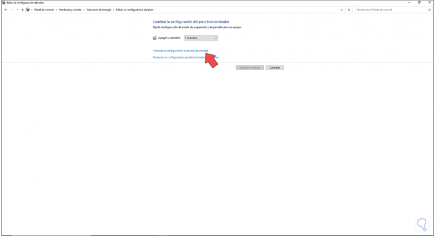Open Hardware y sonido breadcrumb
Viewport: 435px width, 236px height.
tap(70, 10)
